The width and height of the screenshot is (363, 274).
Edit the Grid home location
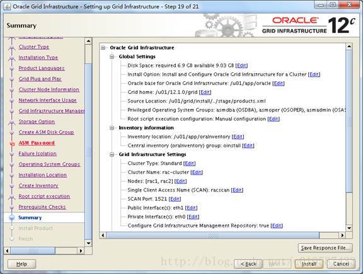(x=205, y=93)
